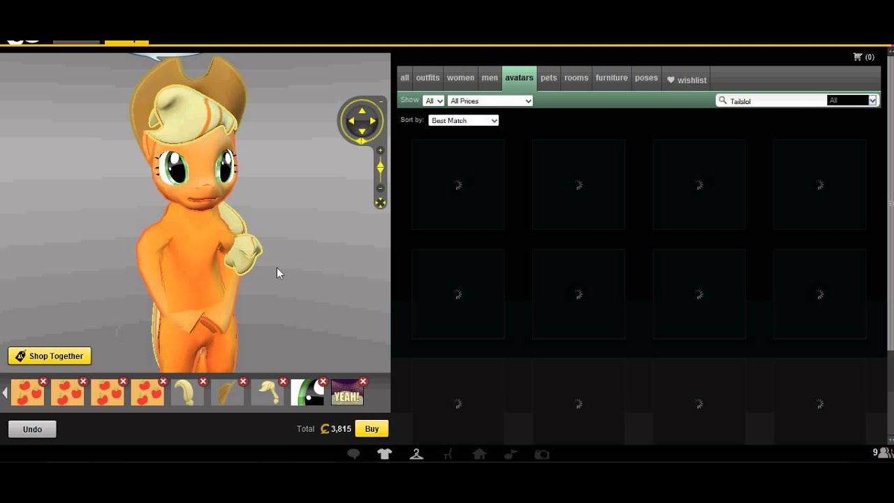Switch to the poses tab

click(x=646, y=78)
